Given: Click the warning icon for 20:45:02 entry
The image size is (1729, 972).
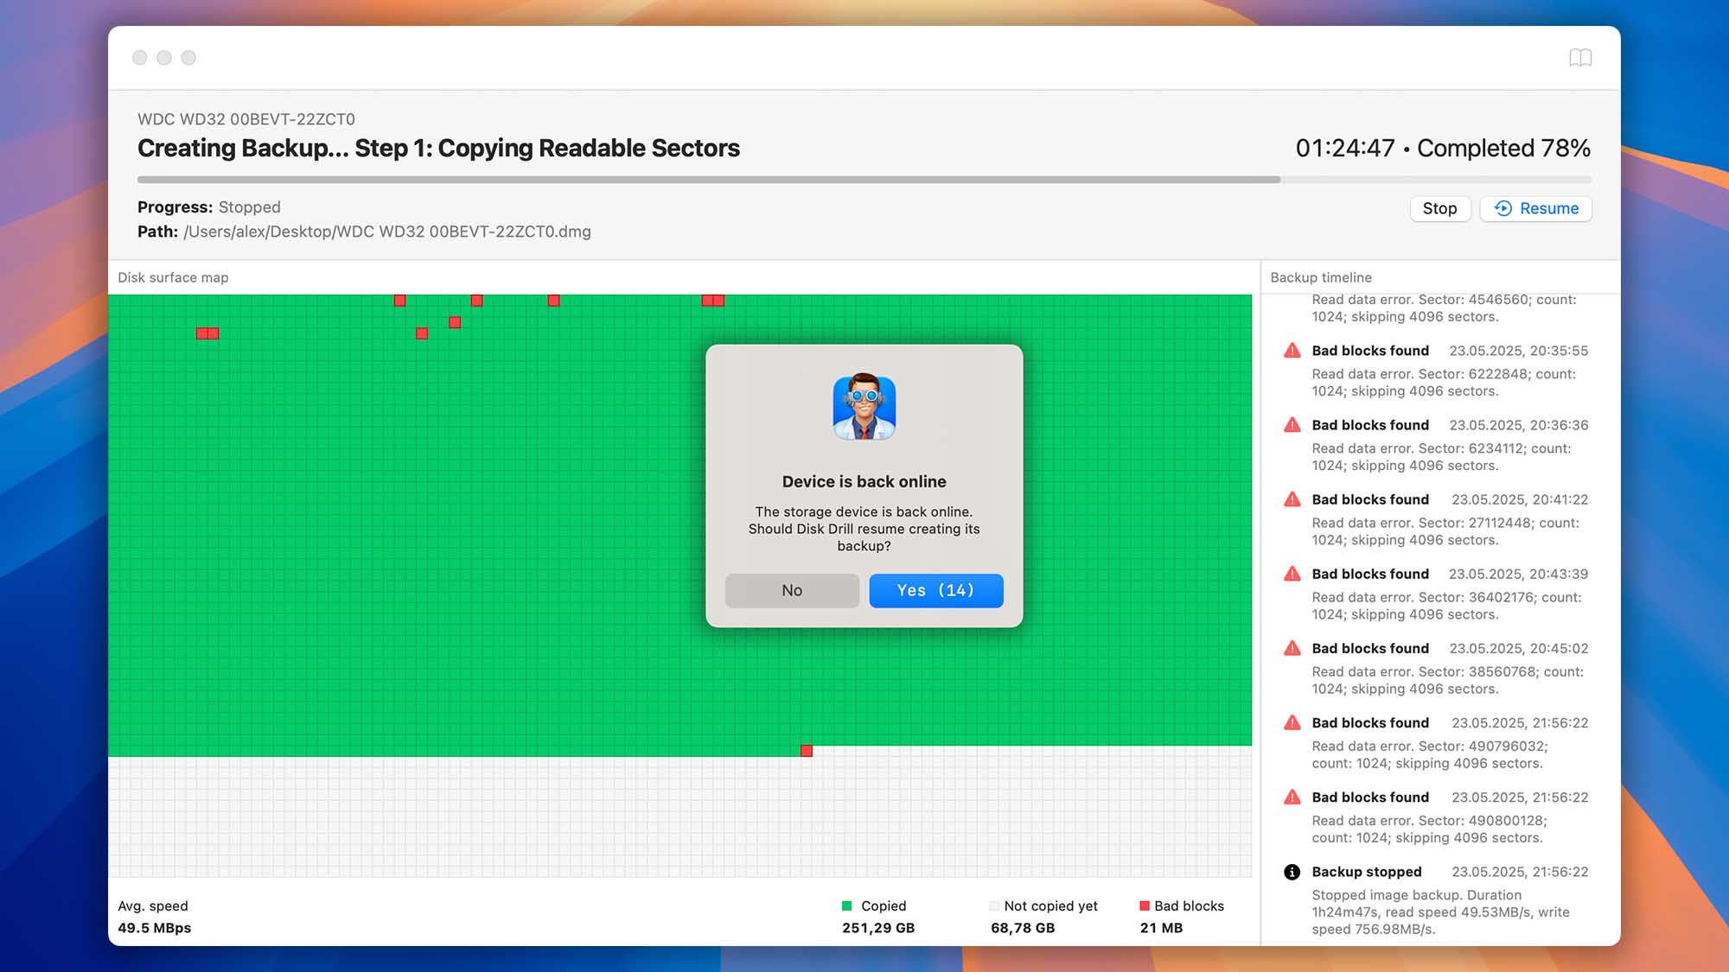Looking at the screenshot, I should [1292, 648].
